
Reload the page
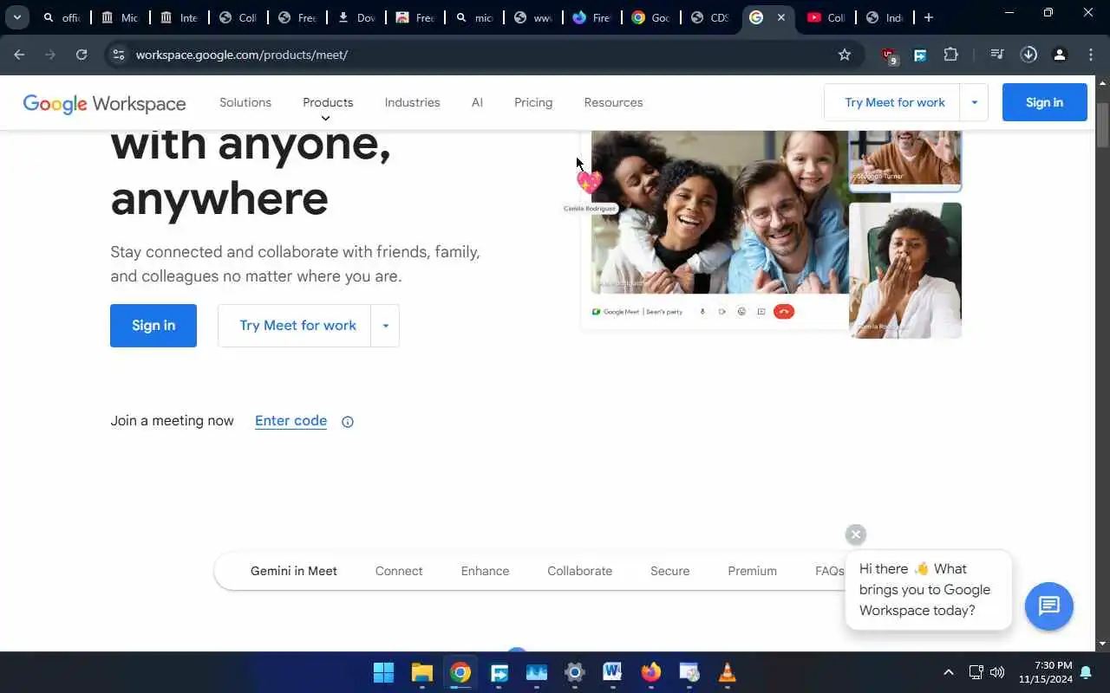tap(82, 55)
